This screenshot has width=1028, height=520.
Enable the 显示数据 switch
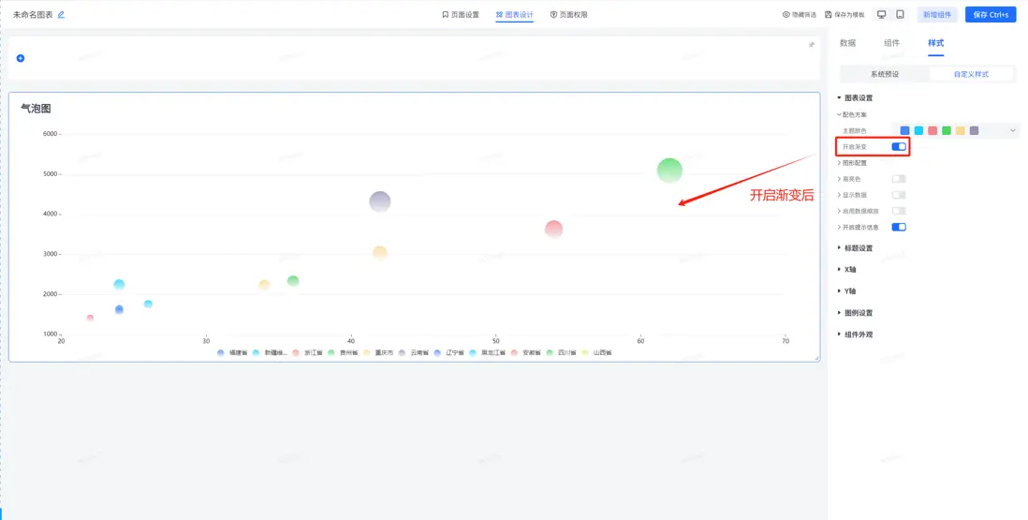[x=899, y=195]
